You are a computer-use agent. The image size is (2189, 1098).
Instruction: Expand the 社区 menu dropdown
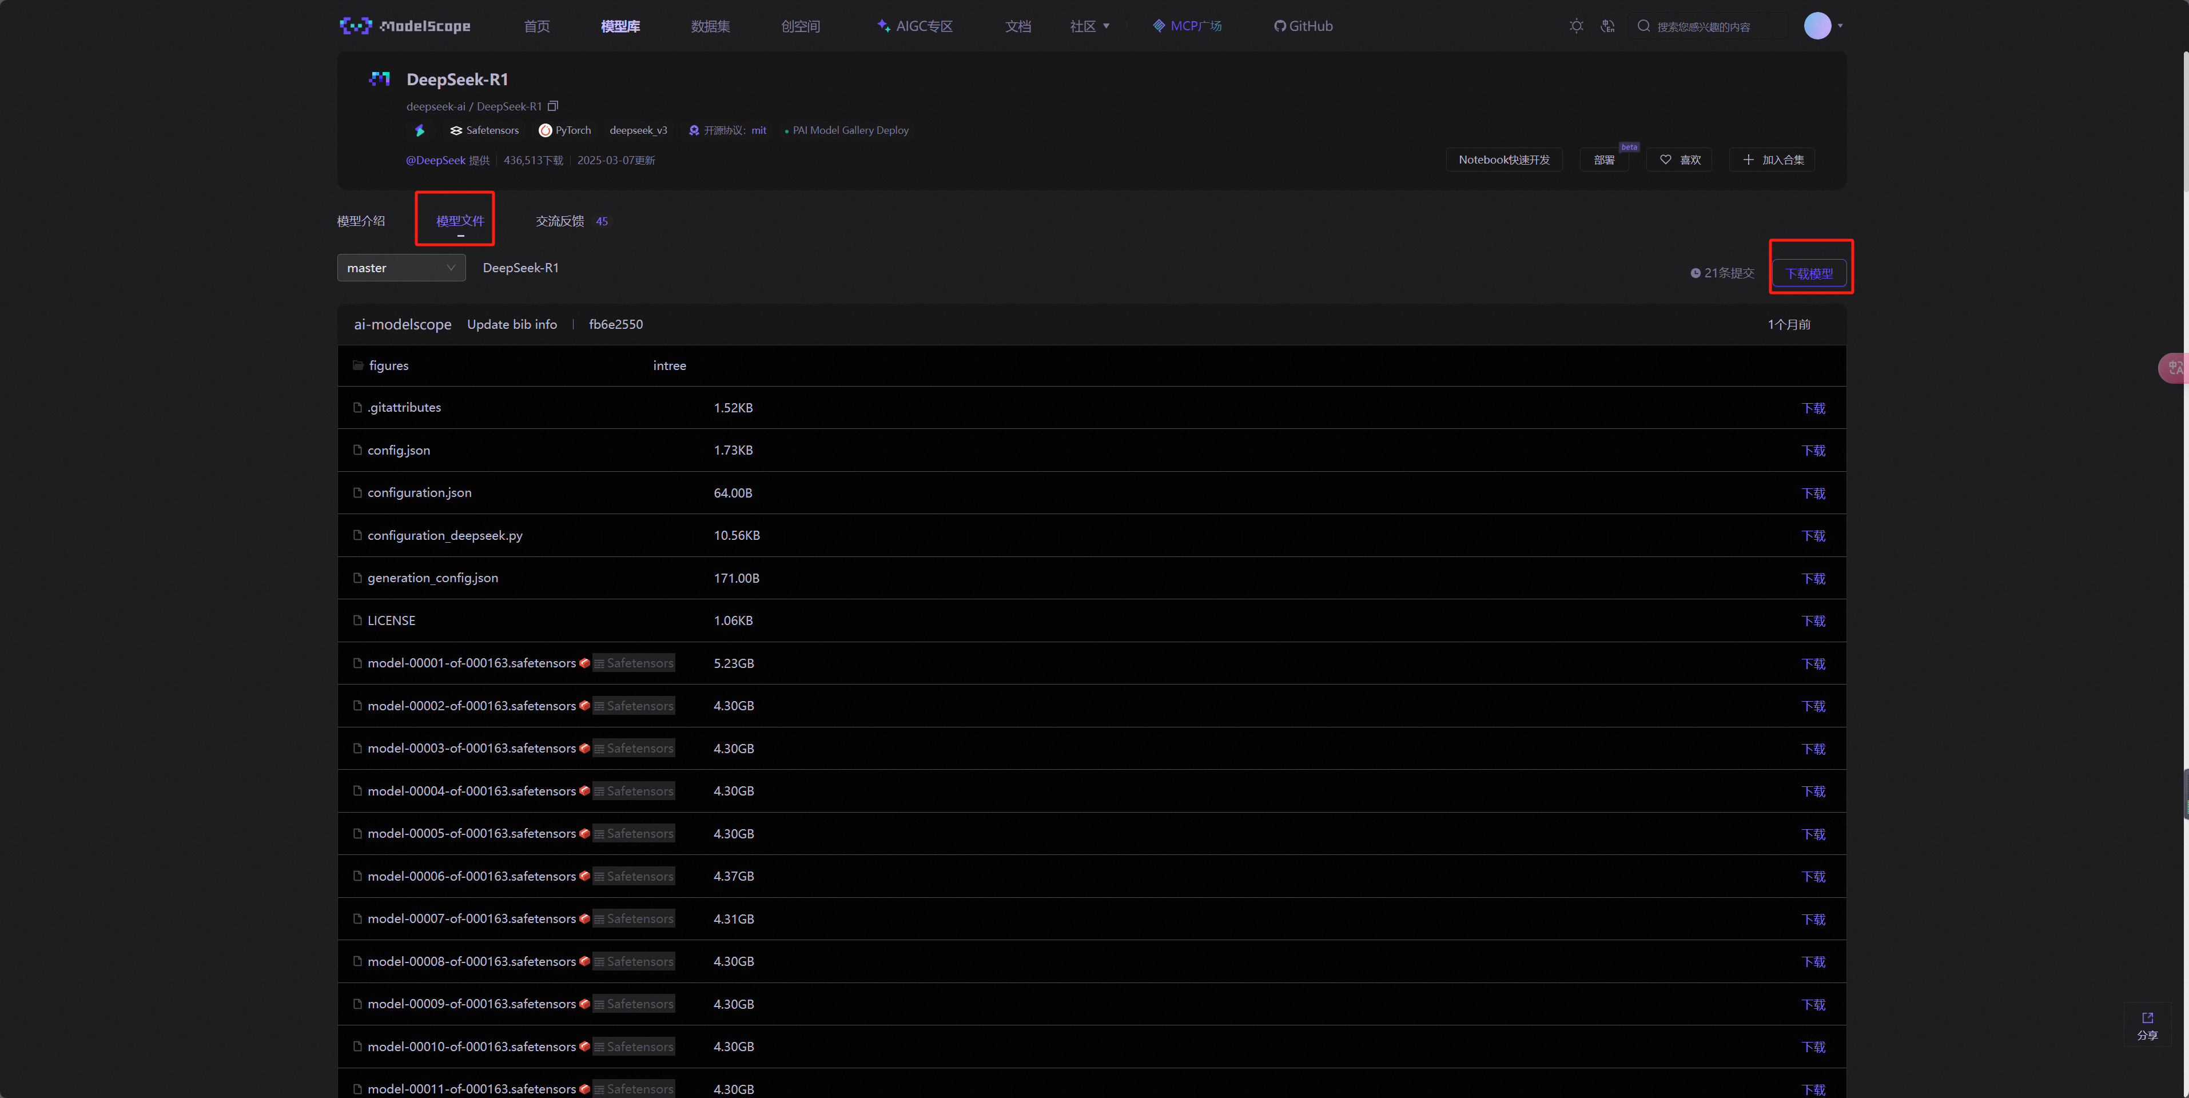[x=1089, y=26]
